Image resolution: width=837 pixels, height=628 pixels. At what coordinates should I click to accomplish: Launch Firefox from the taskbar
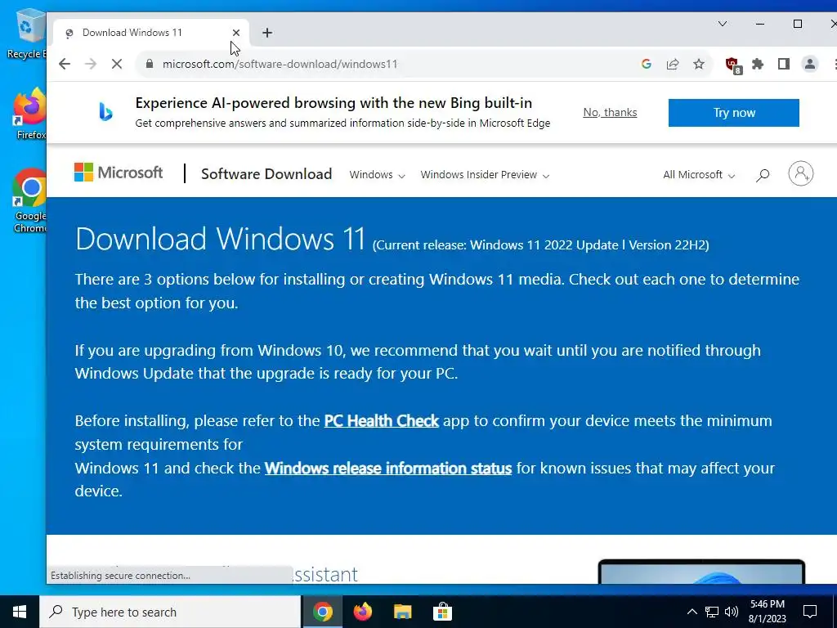tap(362, 612)
